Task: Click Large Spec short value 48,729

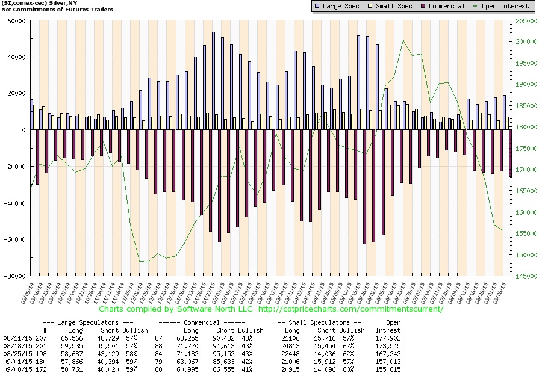Action: 108,339
